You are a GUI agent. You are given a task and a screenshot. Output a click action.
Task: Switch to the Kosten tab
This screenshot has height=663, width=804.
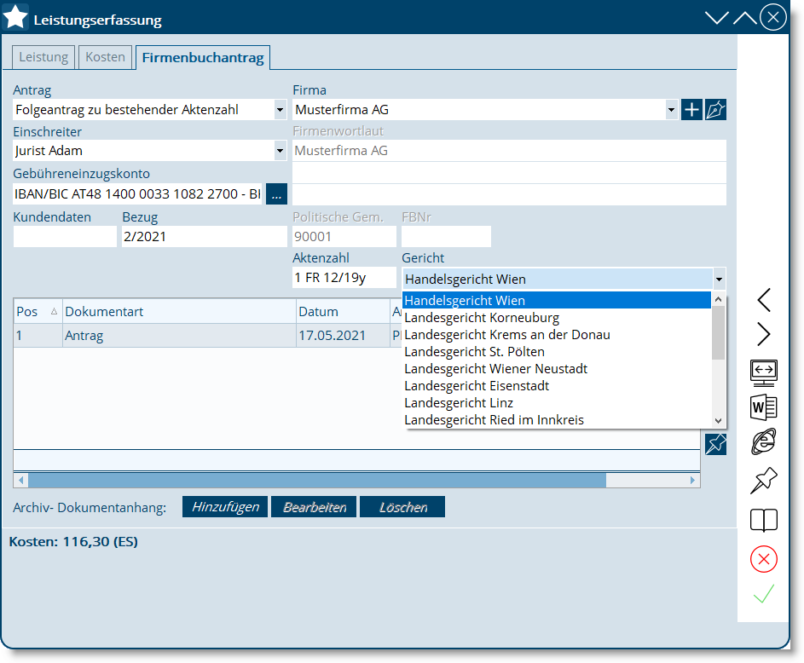click(105, 57)
